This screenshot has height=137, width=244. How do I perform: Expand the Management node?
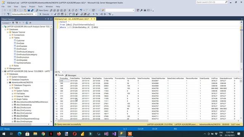5,68
